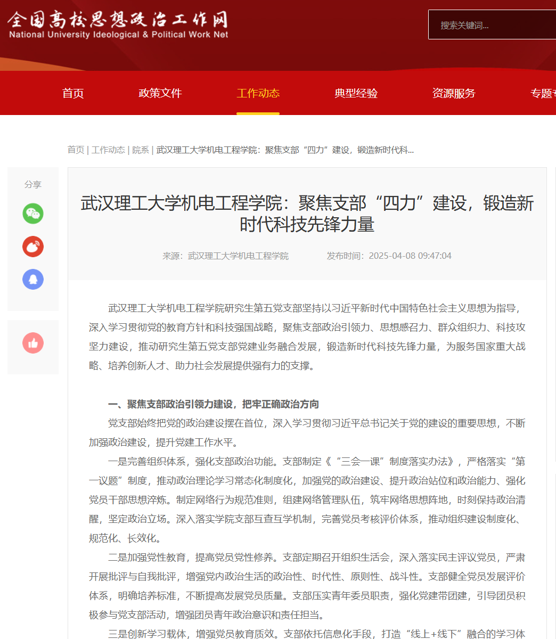556x639 pixels.
Task: Click the truncated article title in breadcrumb
Action: point(285,150)
